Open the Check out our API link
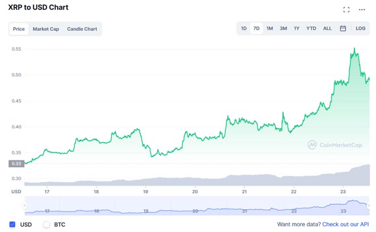 coord(346,225)
